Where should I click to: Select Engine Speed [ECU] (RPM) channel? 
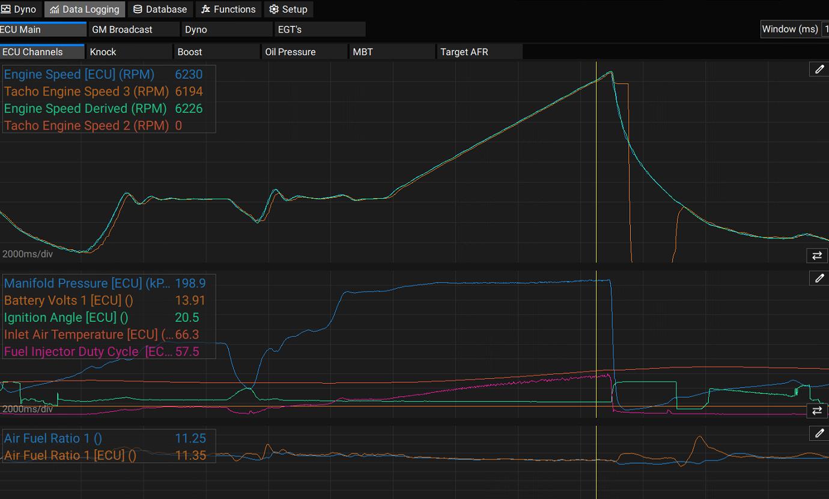[x=79, y=74]
